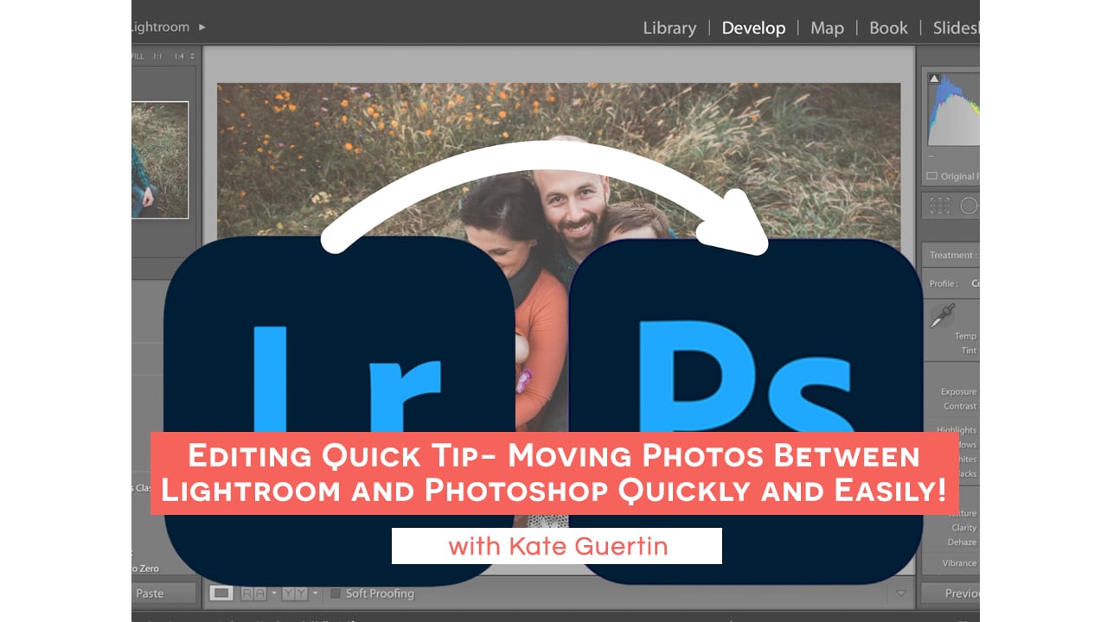
Task: Click the Navigator preview thumbnail
Action: pyautogui.click(x=160, y=160)
